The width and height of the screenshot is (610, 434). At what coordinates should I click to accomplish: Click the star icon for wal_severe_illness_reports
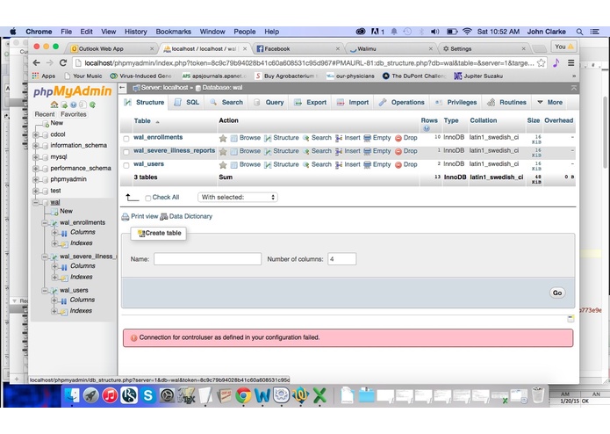[223, 151]
